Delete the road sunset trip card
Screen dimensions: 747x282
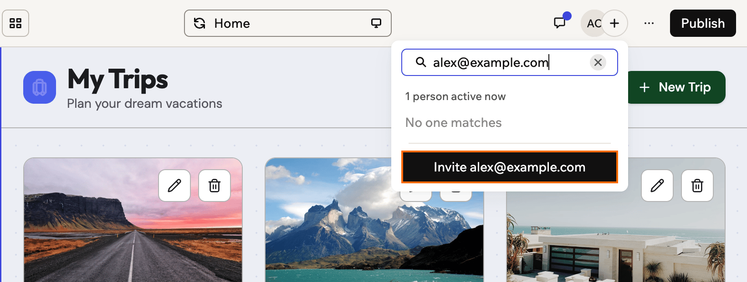215,186
